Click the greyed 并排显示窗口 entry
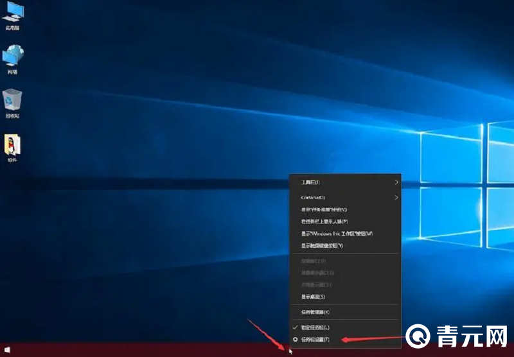Screen dimensions: 514x357 pyautogui.click(x=346, y=285)
